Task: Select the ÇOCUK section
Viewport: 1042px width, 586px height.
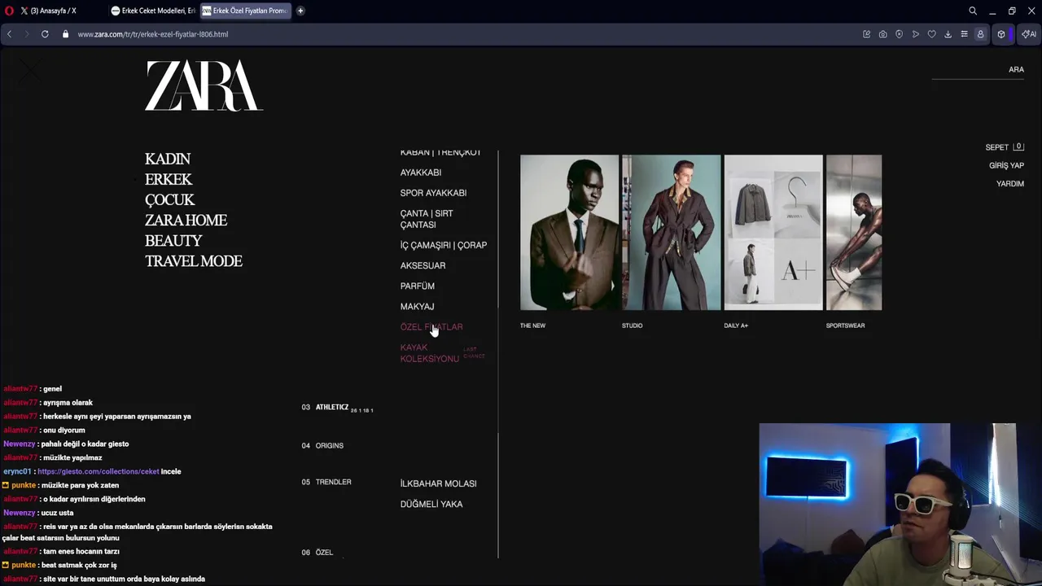Action: [x=169, y=199]
